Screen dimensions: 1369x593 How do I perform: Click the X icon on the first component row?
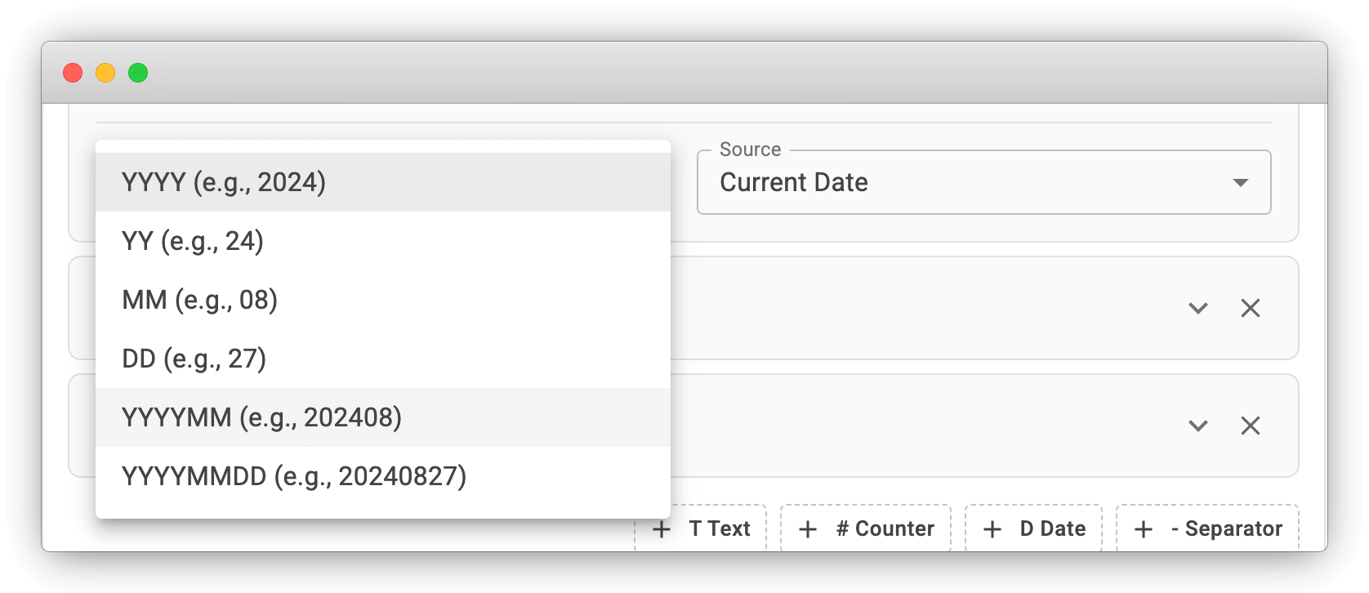pos(1251,309)
